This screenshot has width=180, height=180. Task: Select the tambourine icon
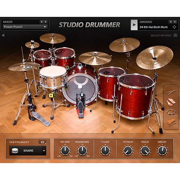pos(171,112)
